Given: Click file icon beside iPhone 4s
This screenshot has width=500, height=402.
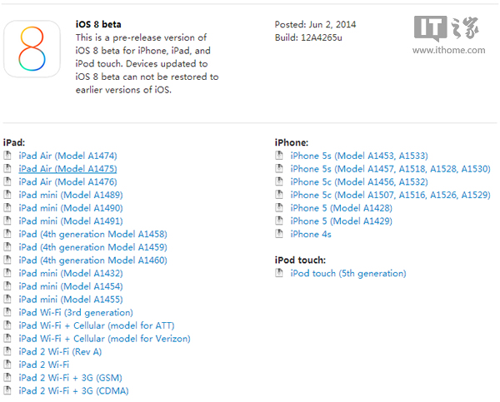Looking at the screenshot, I should pos(279,234).
